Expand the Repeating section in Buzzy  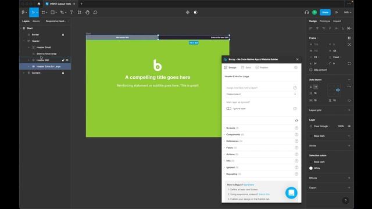224,174
